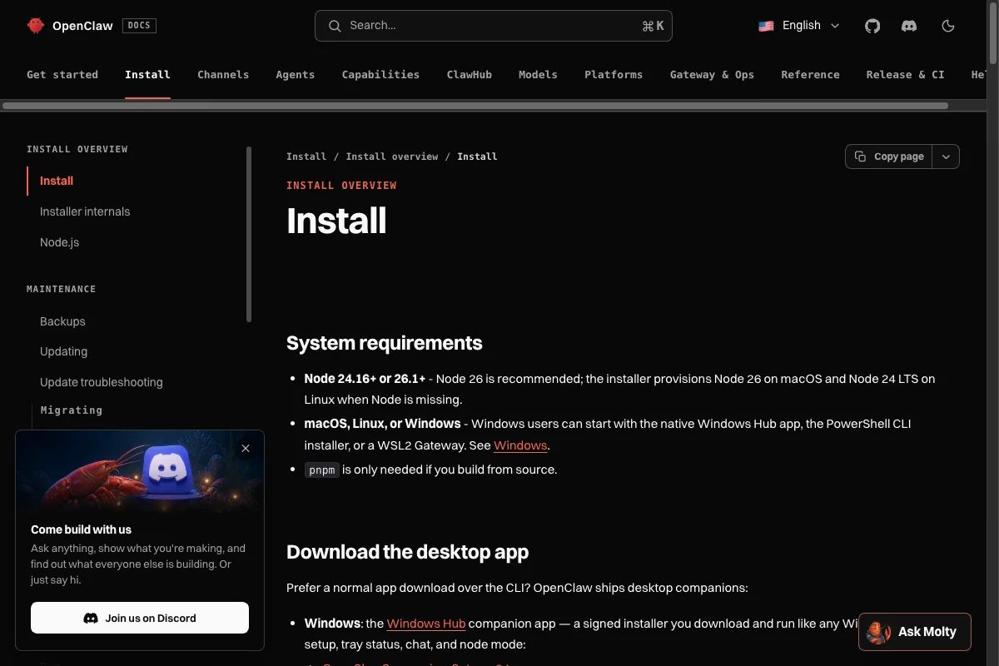
Task: Click the sidebar vertical scrollbar
Action: pyautogui.click(x=249, y=234)
